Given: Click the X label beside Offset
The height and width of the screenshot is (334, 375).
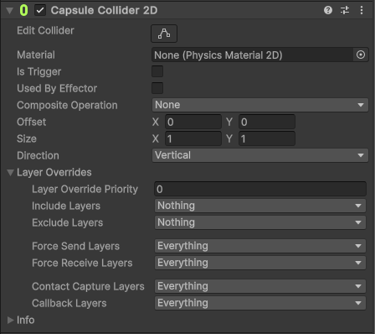Looking at the screenshot, I should (x=156, y=123).
